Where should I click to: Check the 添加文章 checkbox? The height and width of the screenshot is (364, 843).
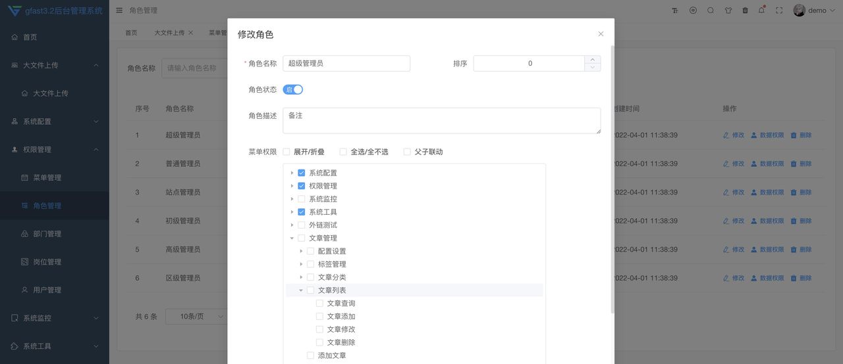coord(311,355)
